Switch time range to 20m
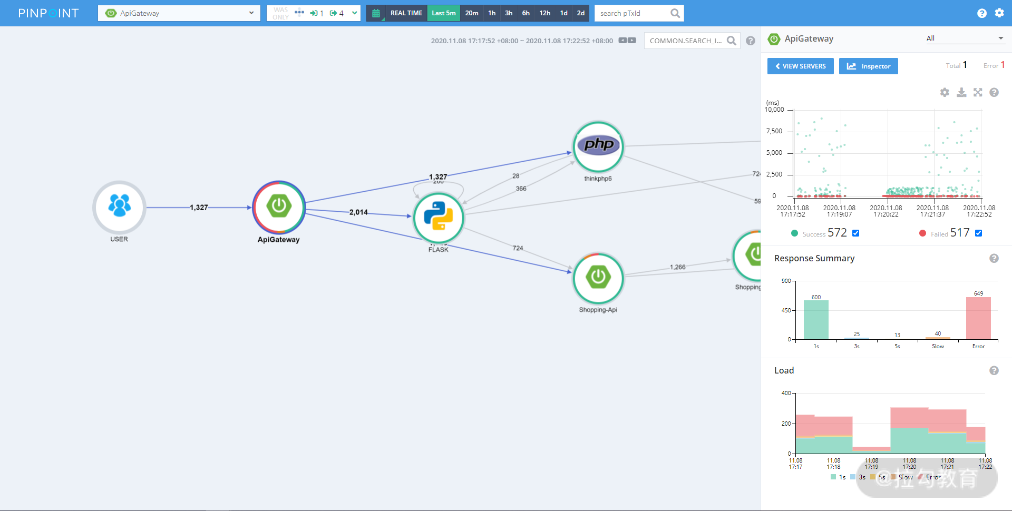The height and width of the screenshot is (511, 1012). pyautogui.click(x=472, y=13)
